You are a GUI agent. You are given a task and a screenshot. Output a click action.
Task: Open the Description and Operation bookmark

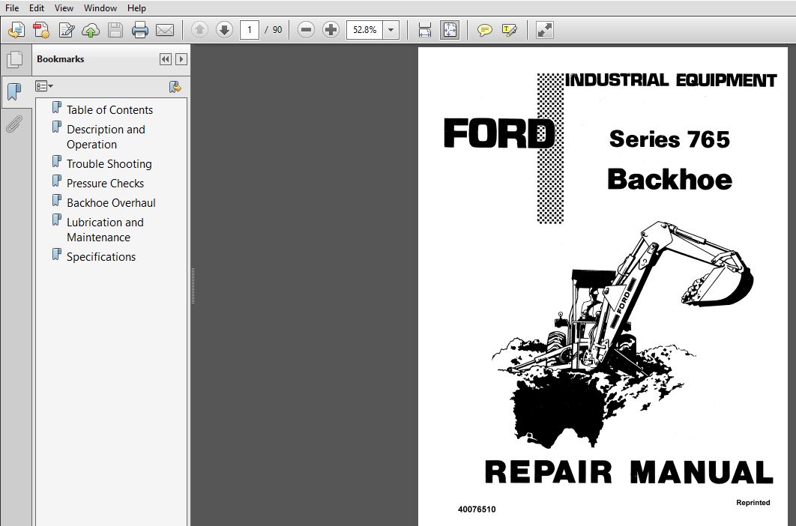(x=106, y=137)
